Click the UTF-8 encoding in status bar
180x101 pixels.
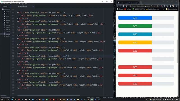(93, 98)
